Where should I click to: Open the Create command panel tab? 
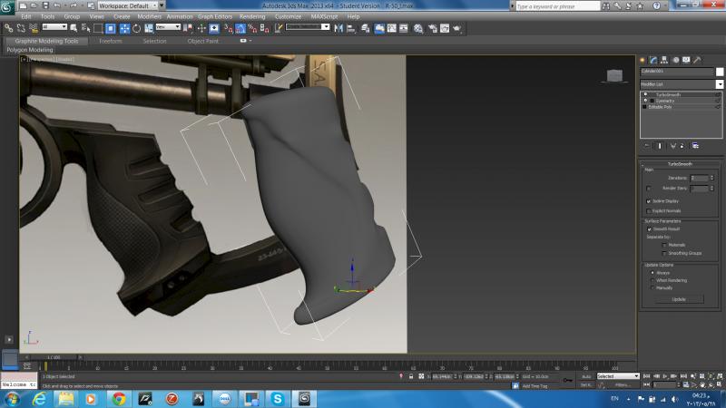[x=643, y=60]
